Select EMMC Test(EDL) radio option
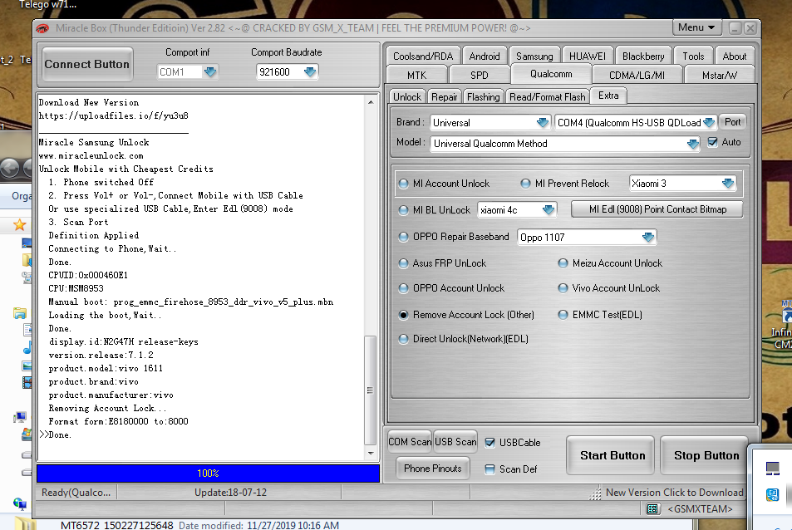The image size is (792, 530). tap(563, 315)
